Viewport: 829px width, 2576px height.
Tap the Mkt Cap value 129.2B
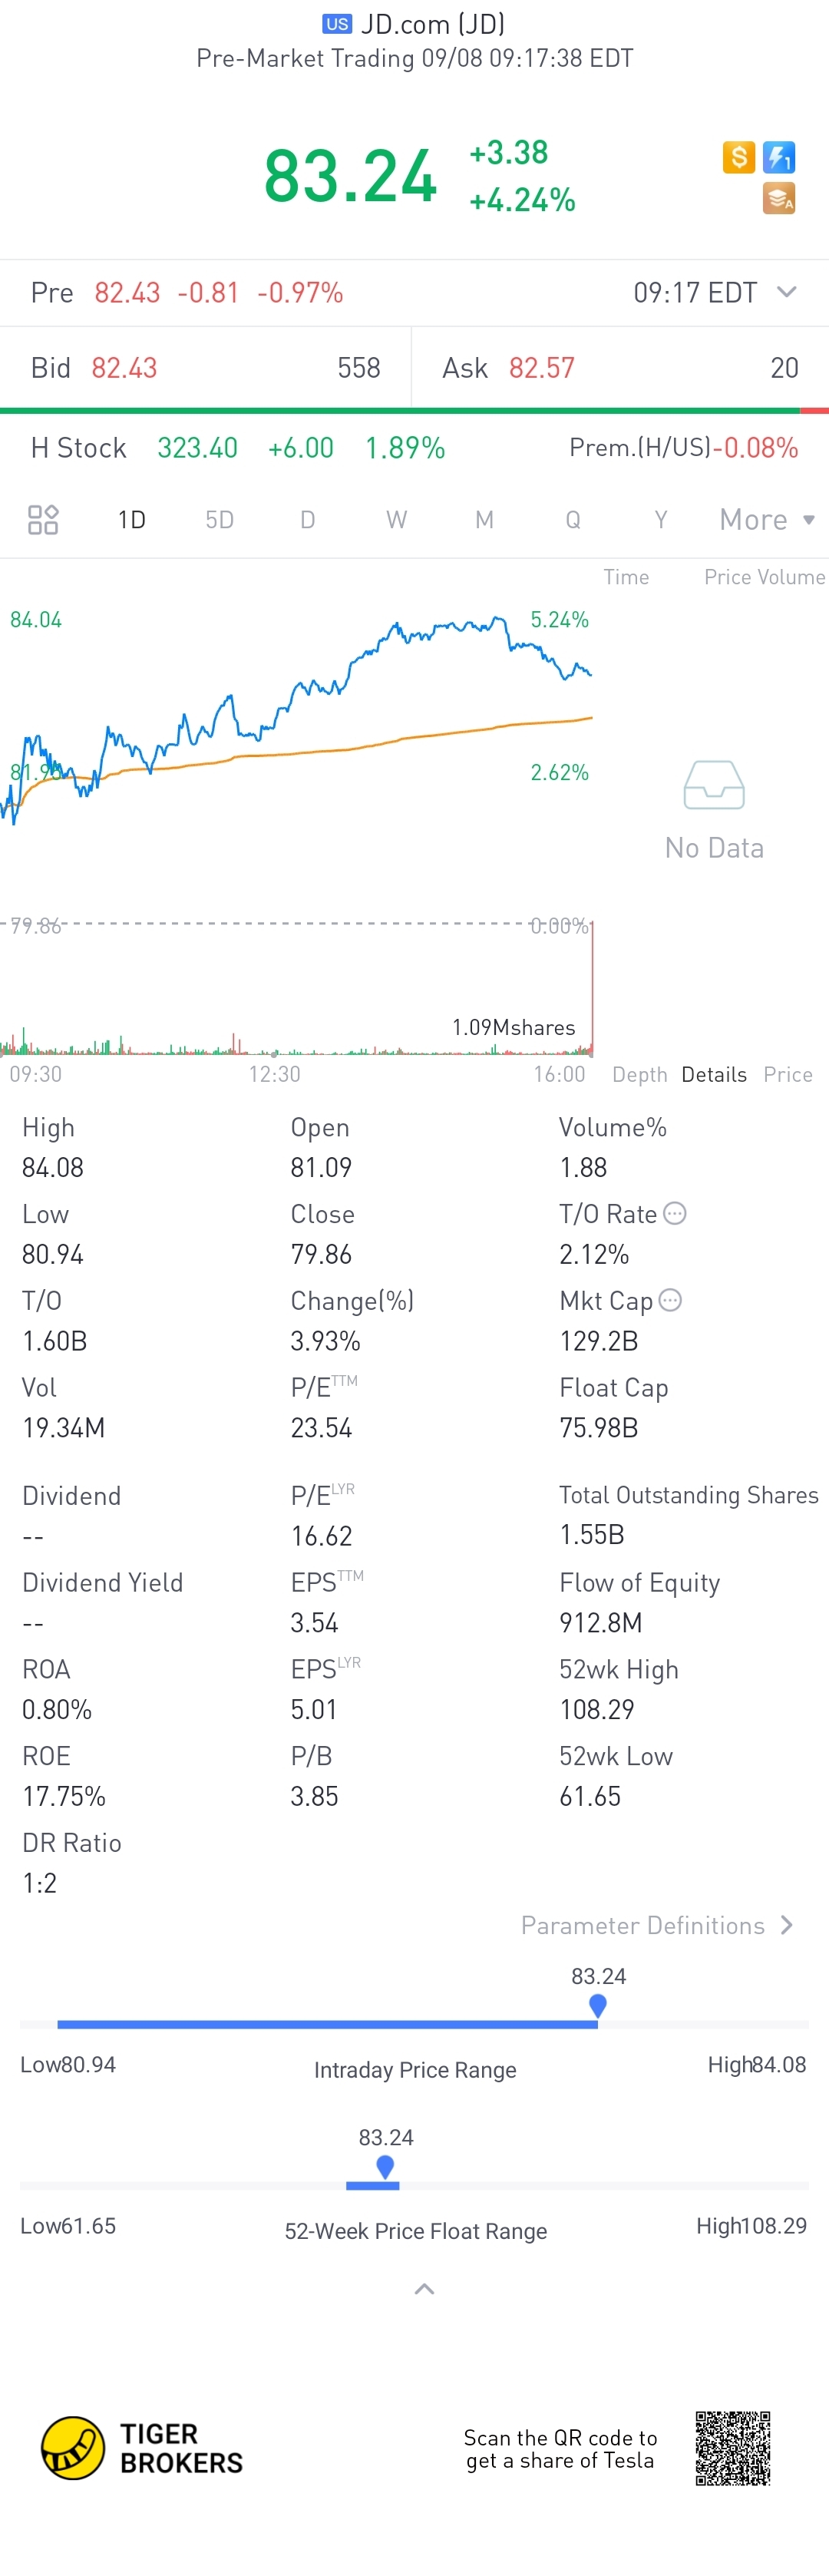pyautogui.click(x=598, y=1341)
